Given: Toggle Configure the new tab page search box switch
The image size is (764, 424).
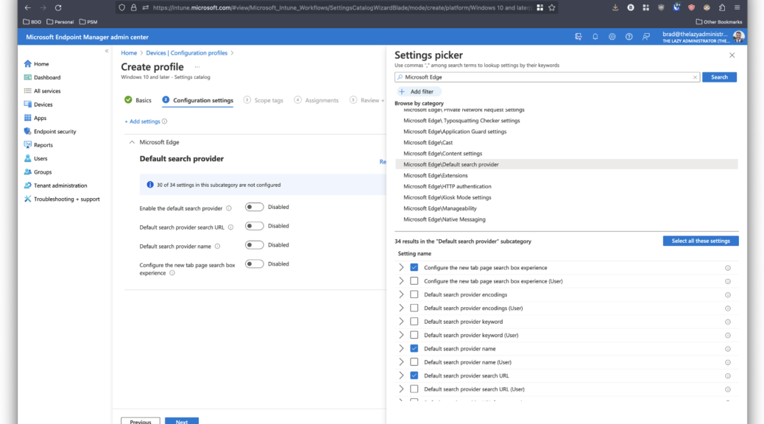Looking at the screenshot, I should click(254, 264).
